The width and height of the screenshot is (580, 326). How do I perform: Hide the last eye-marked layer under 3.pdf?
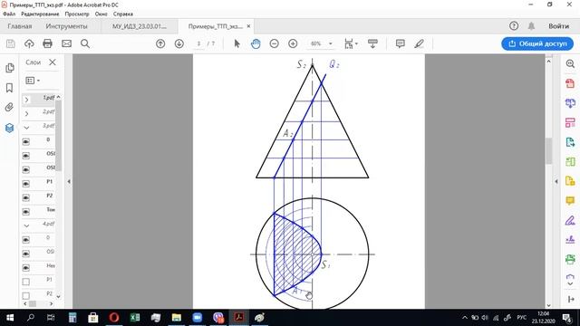[26, 212]
